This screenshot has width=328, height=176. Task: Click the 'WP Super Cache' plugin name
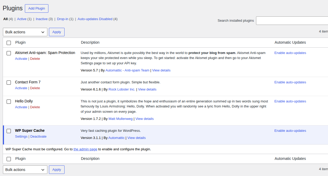(30, 130)
